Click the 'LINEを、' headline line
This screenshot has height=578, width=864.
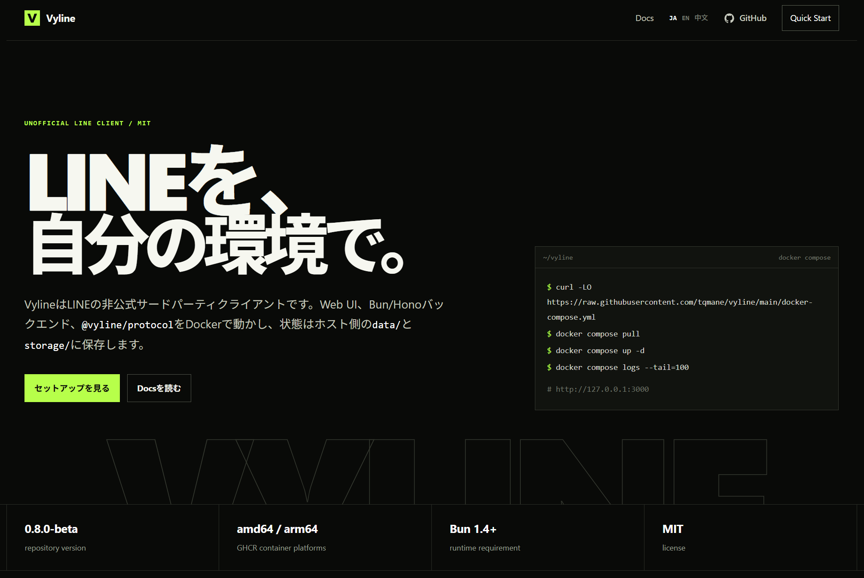click(158, 180)
